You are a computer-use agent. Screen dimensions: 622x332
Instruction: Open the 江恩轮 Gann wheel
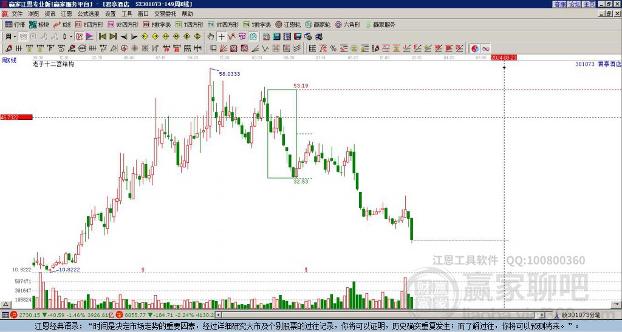[x=288, y=24]
